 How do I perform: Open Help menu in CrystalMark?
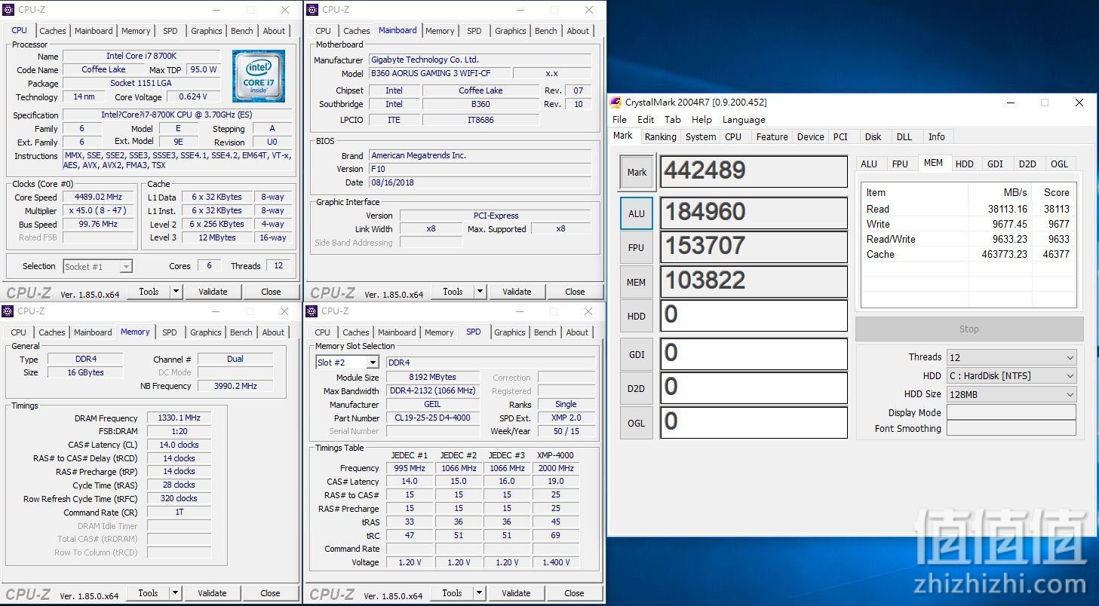pos(701,120)
